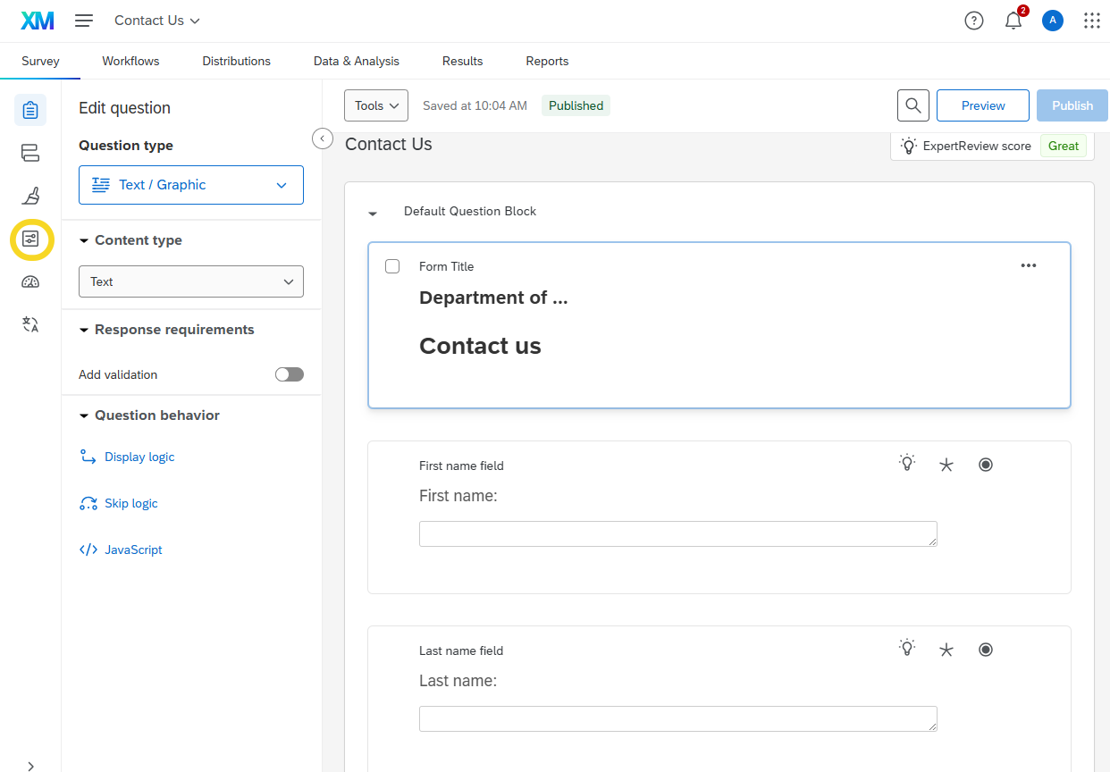Screen dimensions: 1110x772
Task: Click lightbulb icon on First name field
Action: pyautogui.click(x=907, y=464)
